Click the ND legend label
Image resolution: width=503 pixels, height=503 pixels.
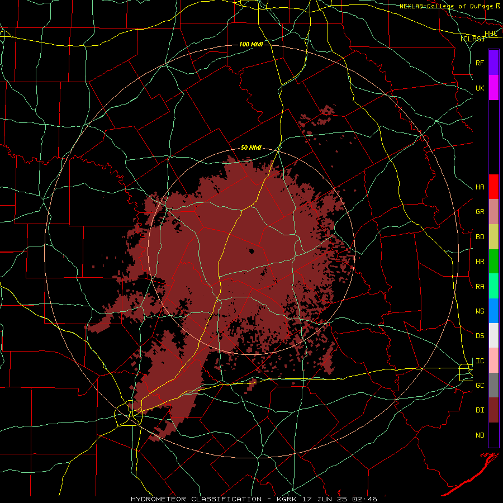pyautogui.click(x=480, y=435)
